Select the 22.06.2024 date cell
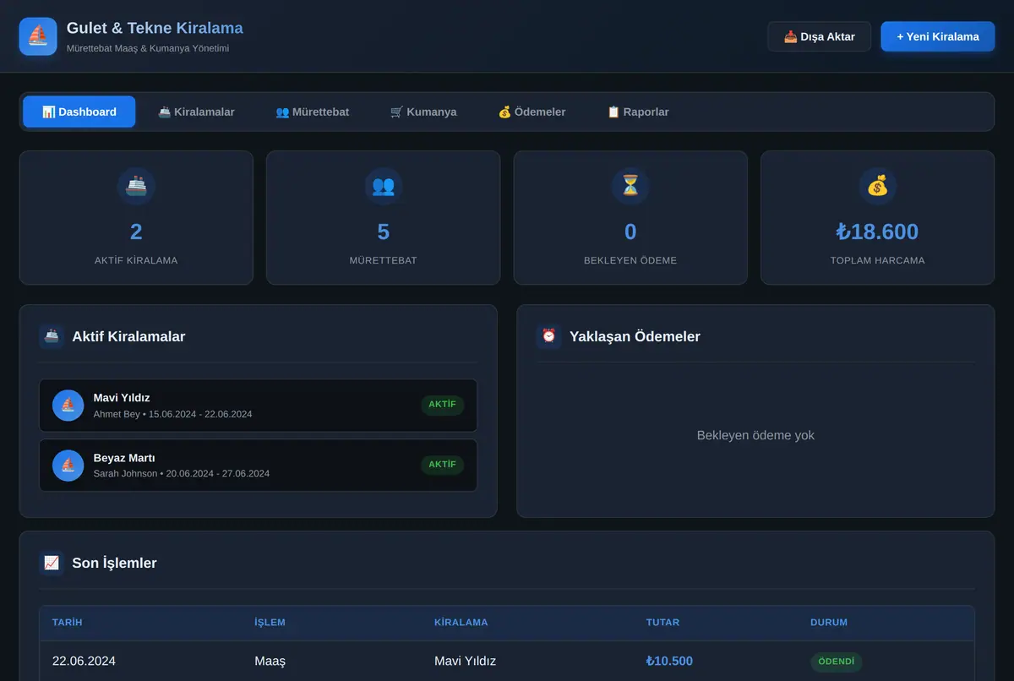Viewport: 1014px width, 681px height. pyautogui.click(x=84, y=662)
